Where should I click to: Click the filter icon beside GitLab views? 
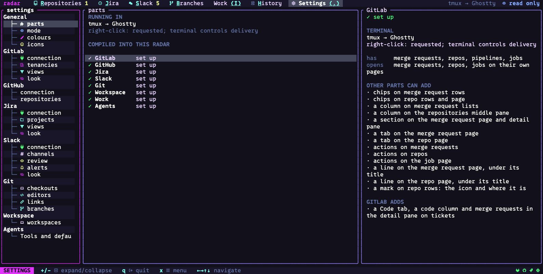22,72
